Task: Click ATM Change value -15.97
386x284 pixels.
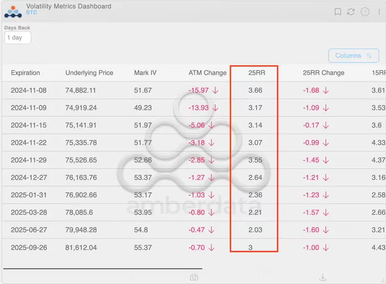Action: [198, 90]
